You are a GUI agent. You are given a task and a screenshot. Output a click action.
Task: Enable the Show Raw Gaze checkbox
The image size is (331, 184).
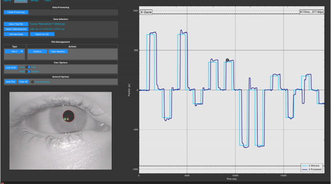(32, 82)
